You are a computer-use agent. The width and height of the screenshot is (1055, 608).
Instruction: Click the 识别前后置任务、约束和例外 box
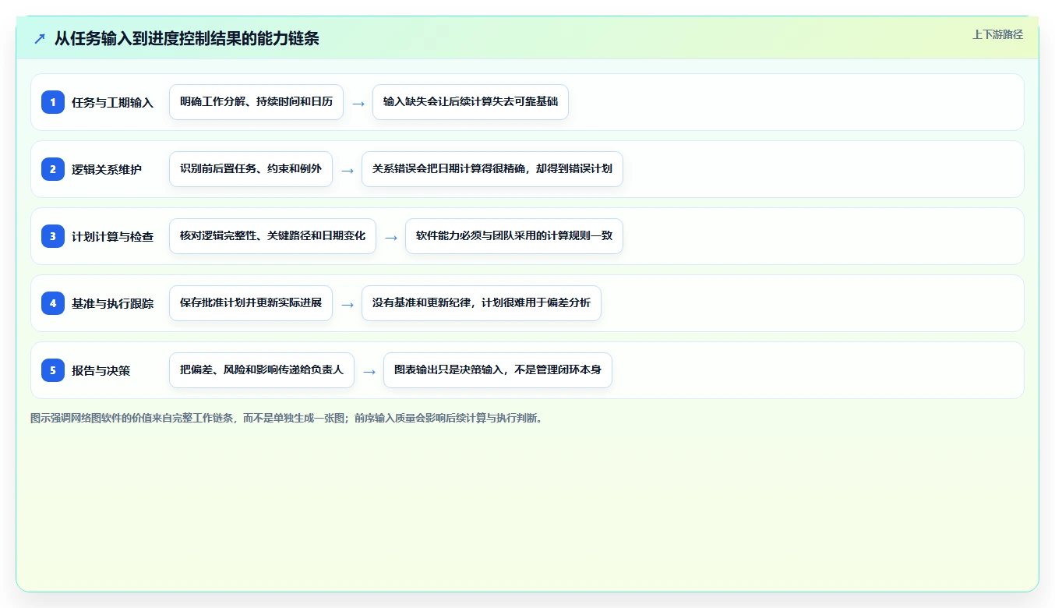click(251, 169)
